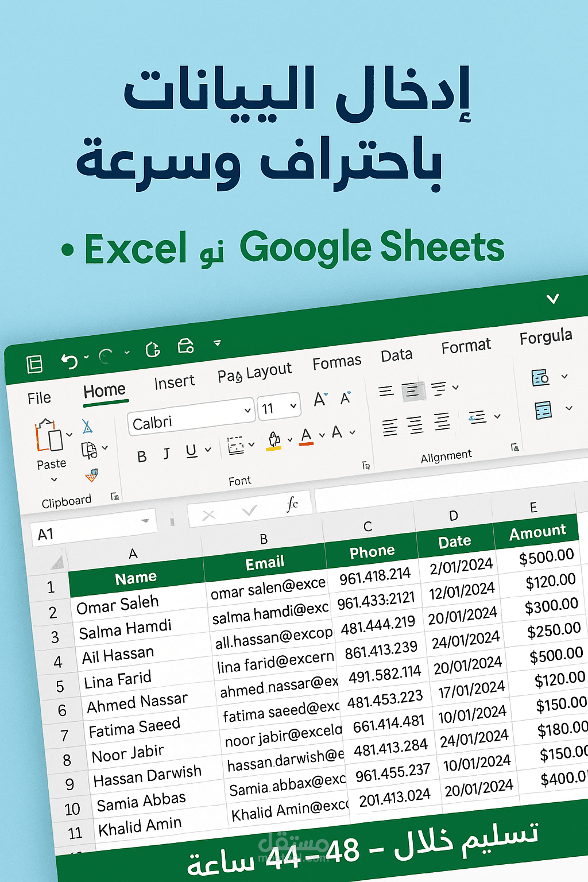588x882 pixels.
Task: Open the Font group dialog launcher
Action: point(366,465)
